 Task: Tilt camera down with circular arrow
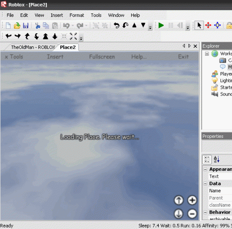coord(179,214)
